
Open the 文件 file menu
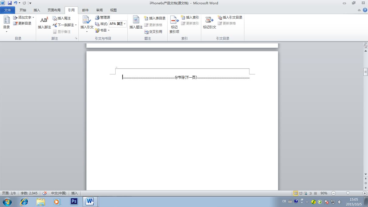(x=8, y=10)
